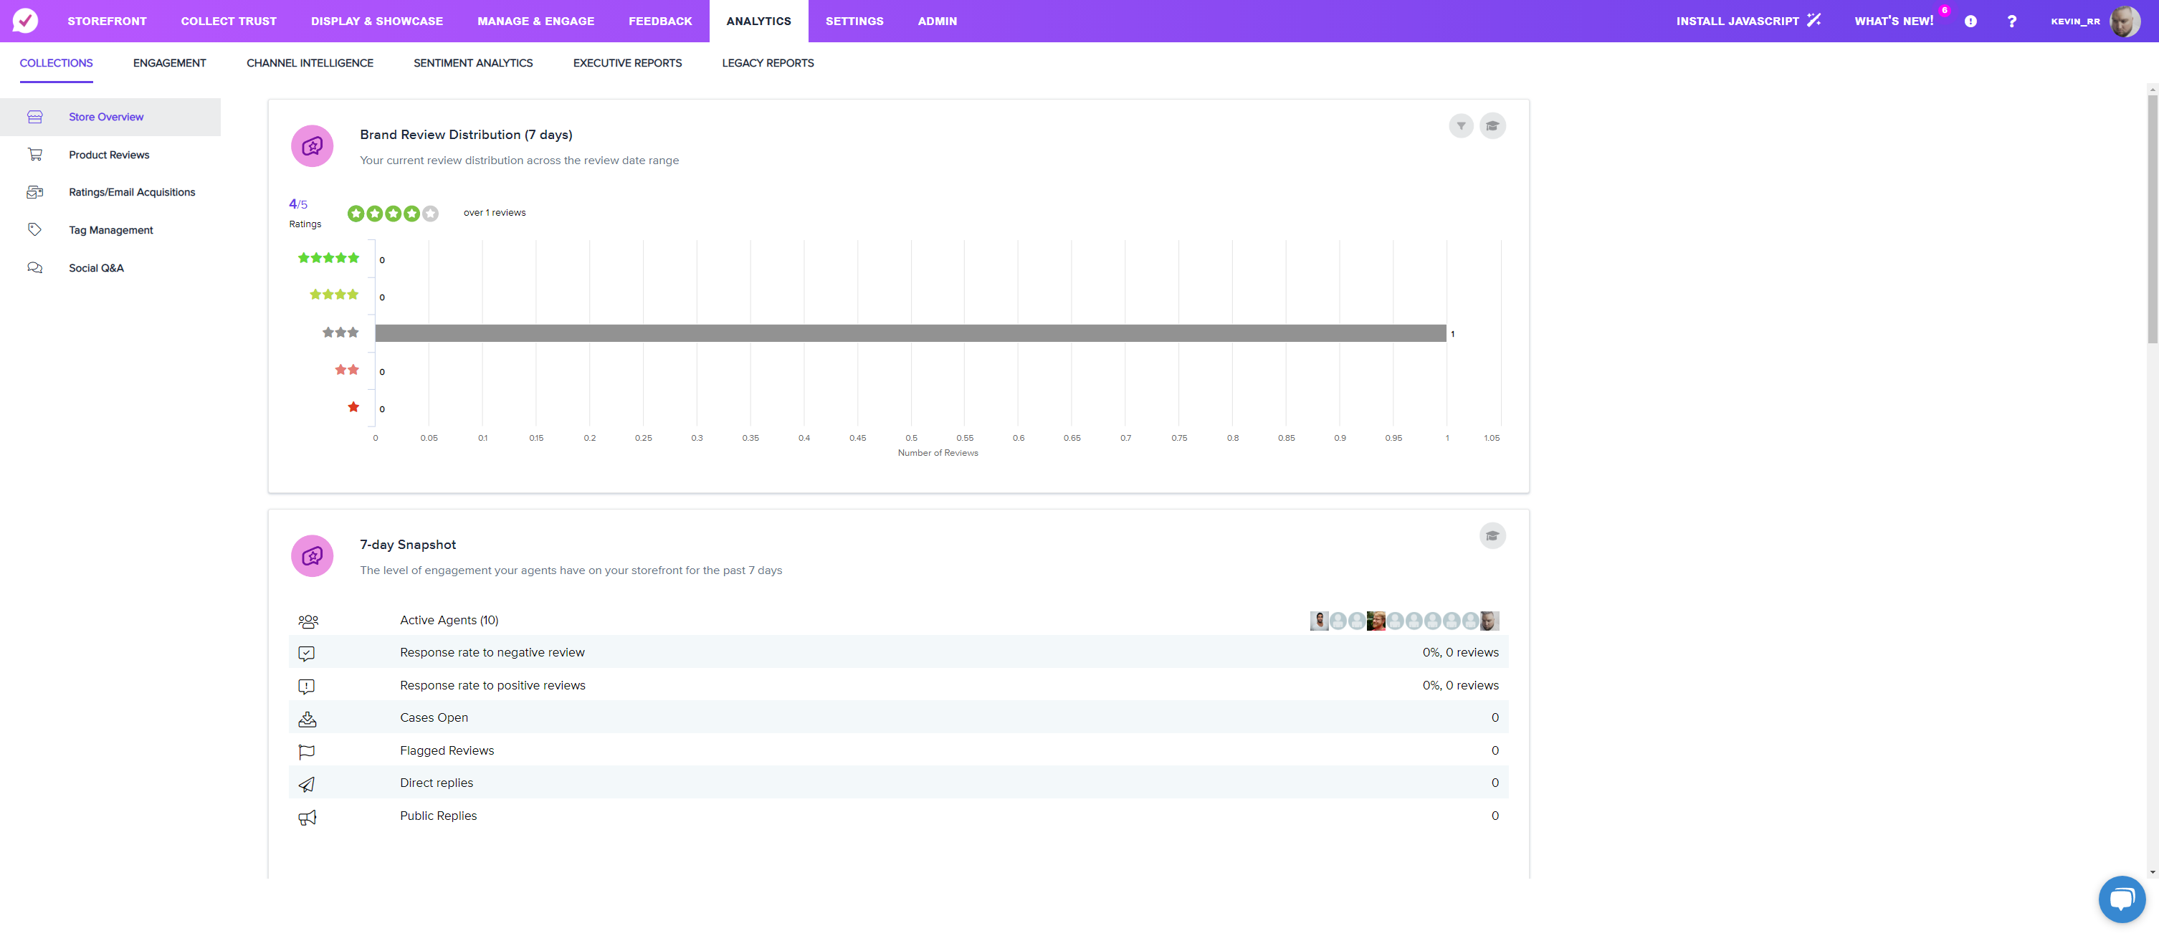
Task: Click the Direct replies paper plane icon
Action: (307, 784)
